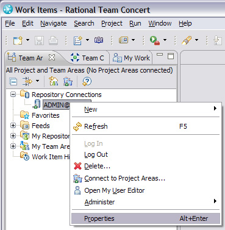This screenshot has width=225, height=230.
Task: Select Favorites folder in tree
Action: pos(46,115)
